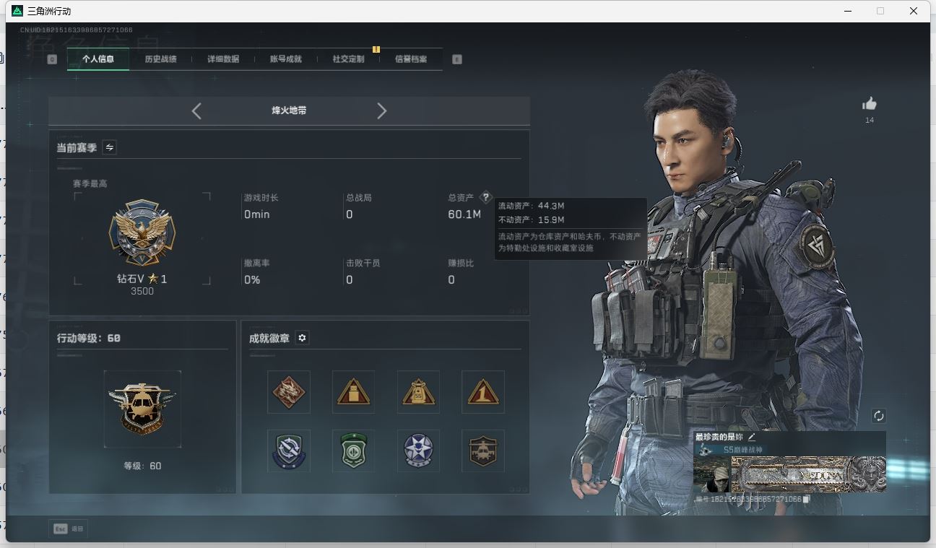Select the dragon head achievement badge
The height and width of the screenshot is (548, 936).
(289, 392)
